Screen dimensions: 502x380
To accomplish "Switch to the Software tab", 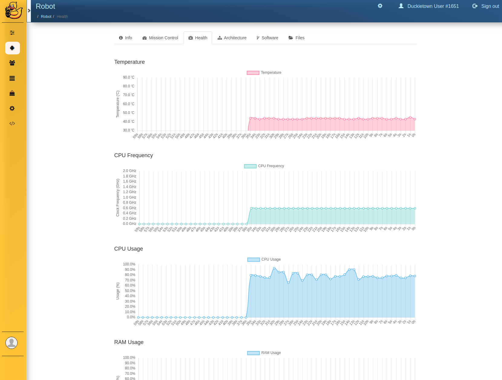I will [267, 38].
